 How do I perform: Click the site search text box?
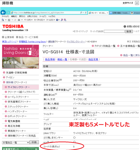[x=114, y=31]
